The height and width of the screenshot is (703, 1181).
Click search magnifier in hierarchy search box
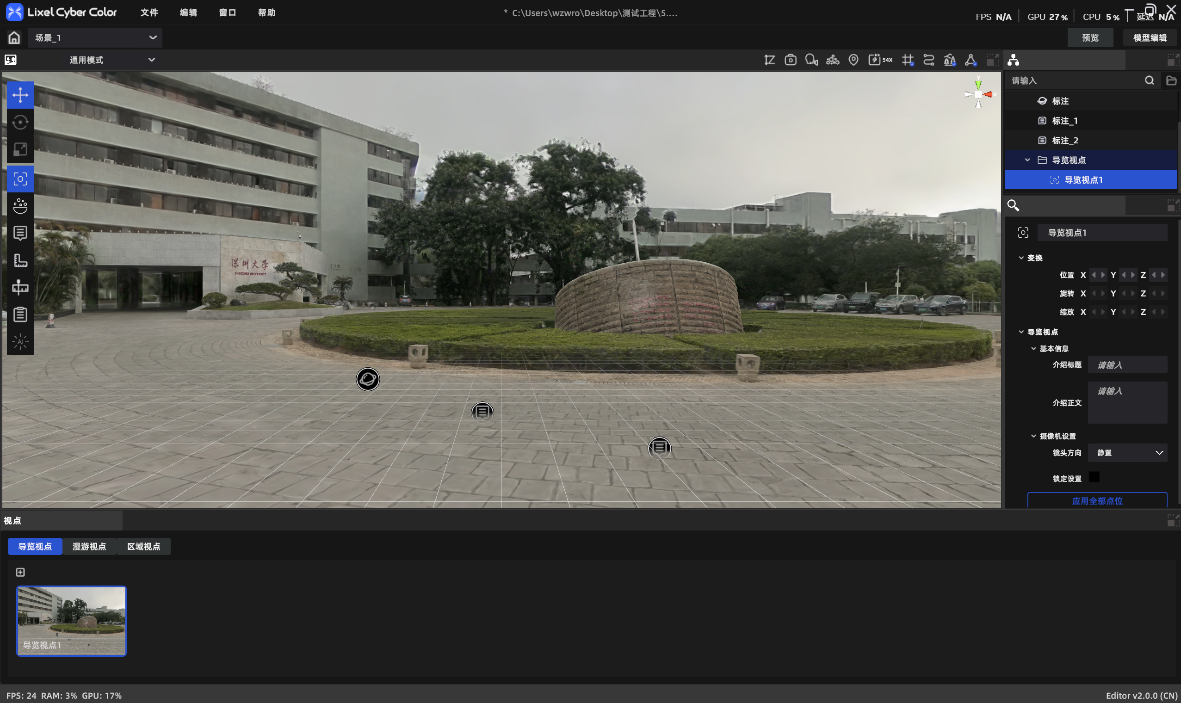1149,80
